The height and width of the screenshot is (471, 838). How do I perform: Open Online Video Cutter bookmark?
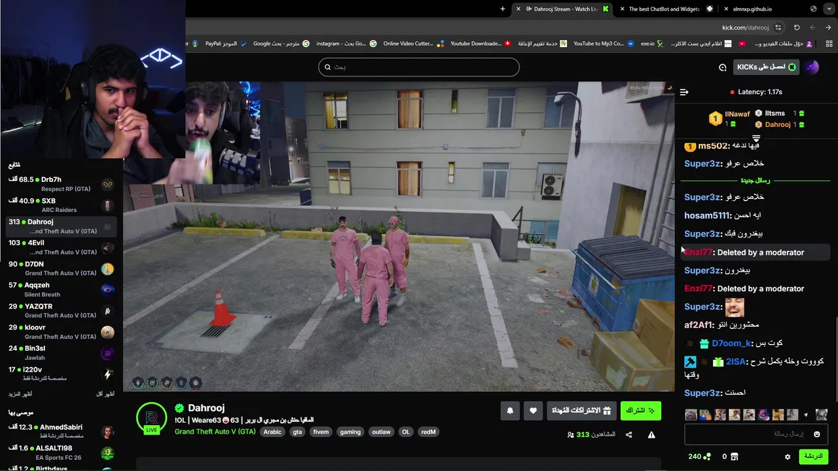(x=412, y=44)
